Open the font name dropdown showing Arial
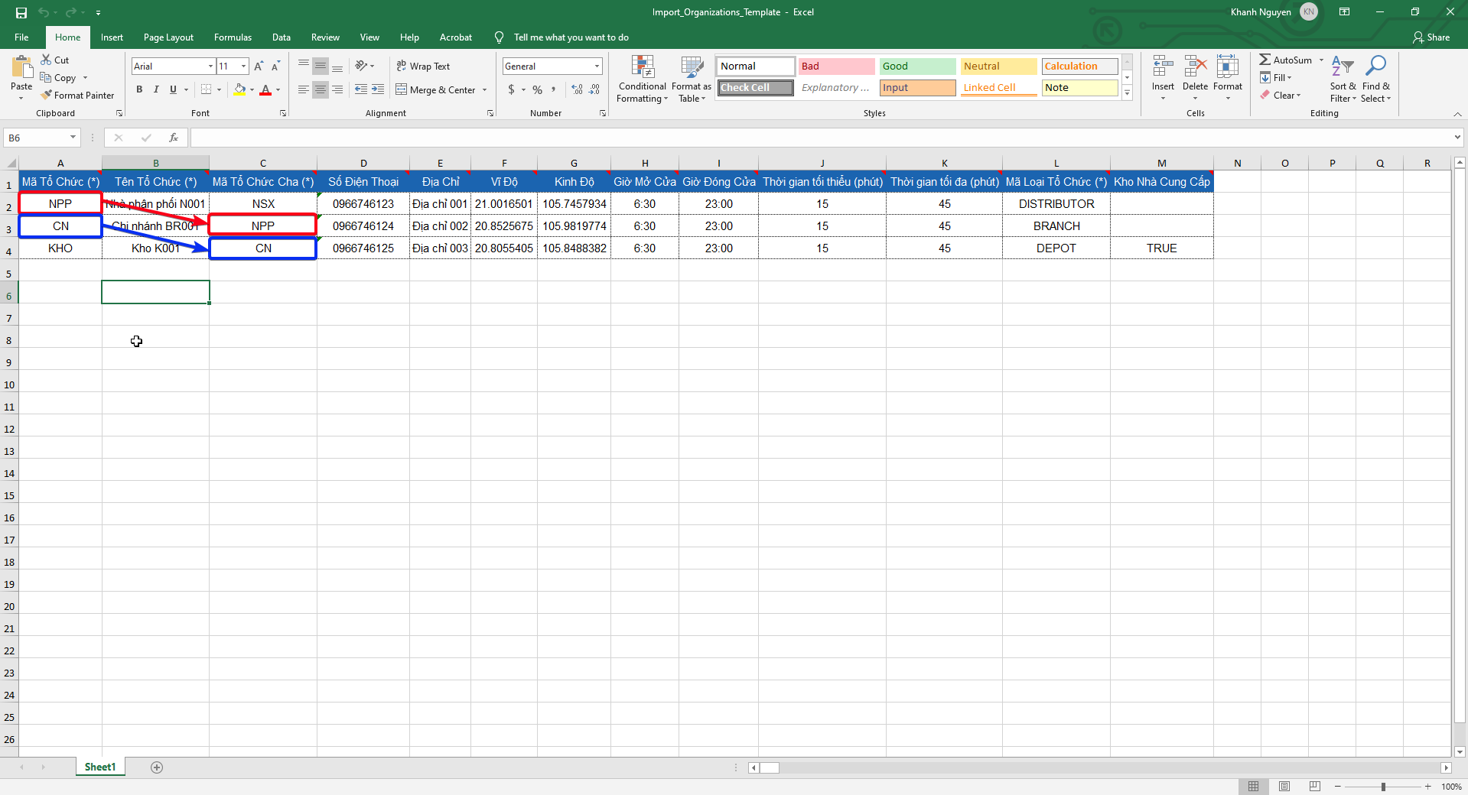The height and width of the screenshot is (795, 1468). click(210, 67)
